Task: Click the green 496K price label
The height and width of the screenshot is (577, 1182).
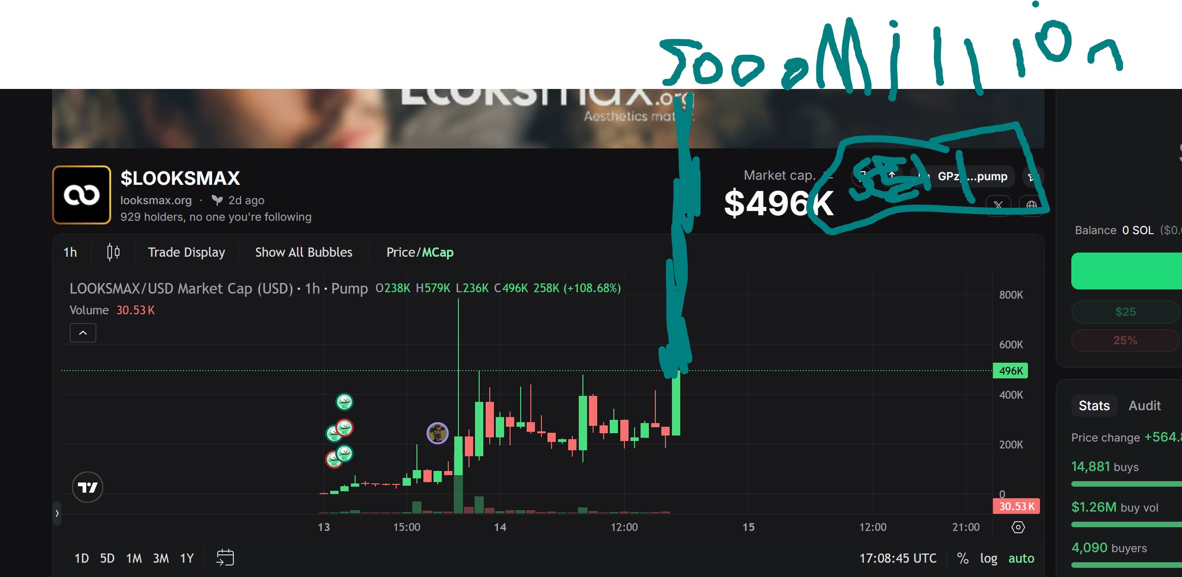Action: click(x=1010, y=371)
